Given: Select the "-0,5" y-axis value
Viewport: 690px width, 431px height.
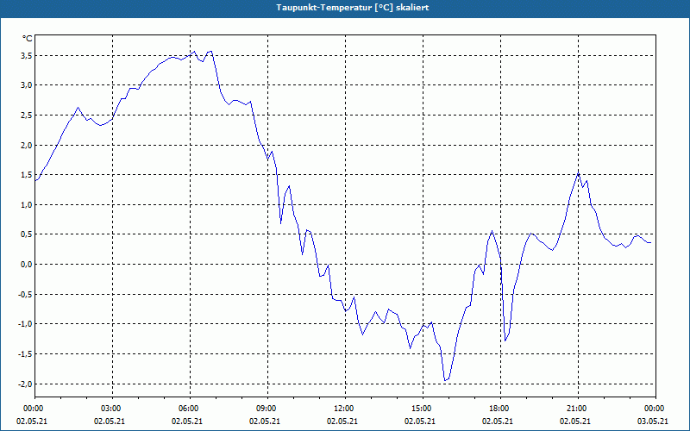Looking at the screenshot, I should click(25, 294).
